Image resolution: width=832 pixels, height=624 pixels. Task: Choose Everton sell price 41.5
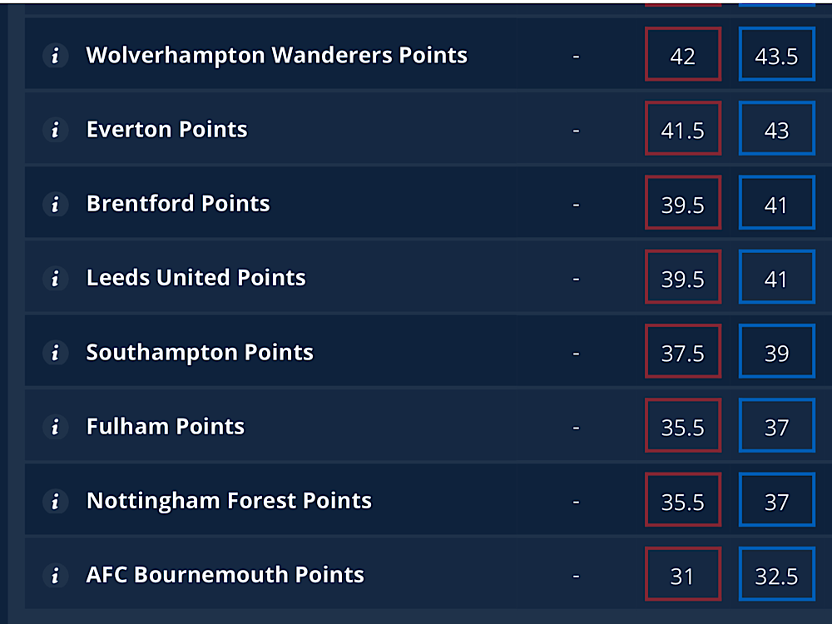tap(683, 128)
